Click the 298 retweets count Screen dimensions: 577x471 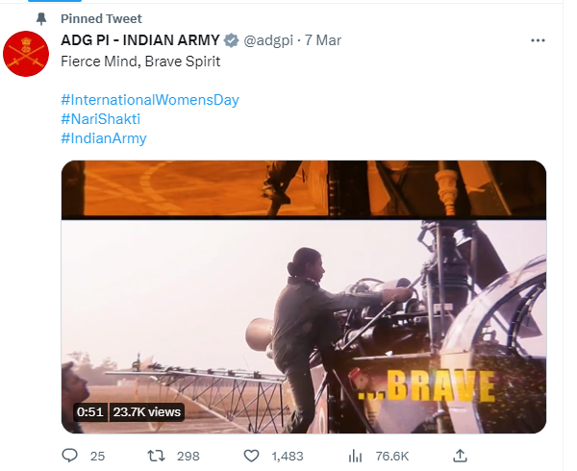click(x=188, y=455)
